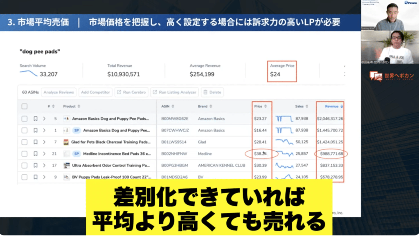The image size is (419, 237).
Task: Bookmark the Ultra Absorbent Odor Control row
Action: click(x=36, y=165)
